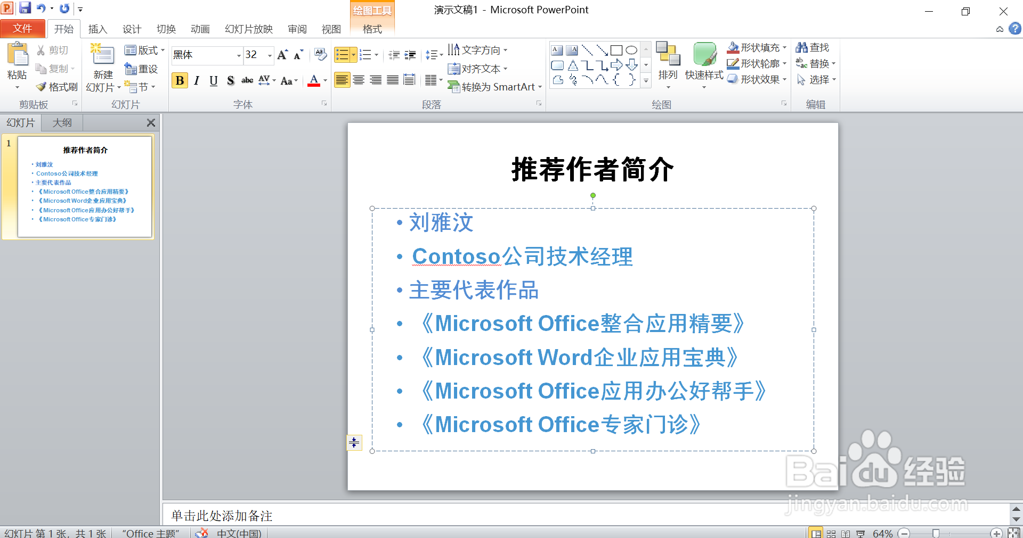
Task: Click the Select (选择) button
Action: coord(816,79)
